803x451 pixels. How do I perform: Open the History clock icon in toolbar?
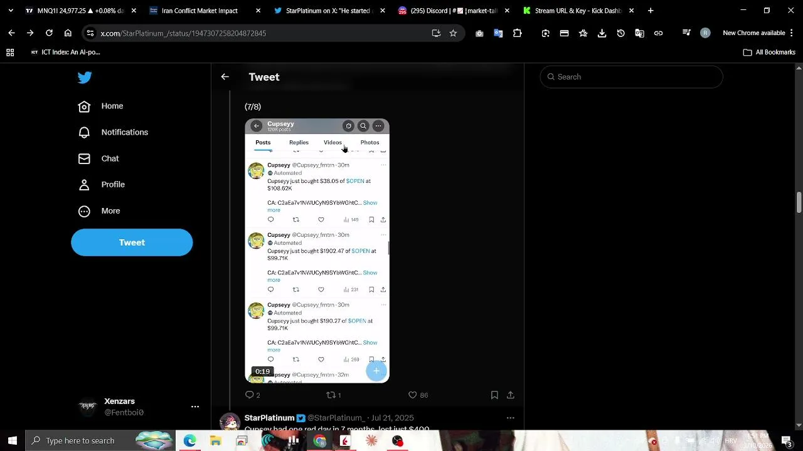click(x=620, y=33)
